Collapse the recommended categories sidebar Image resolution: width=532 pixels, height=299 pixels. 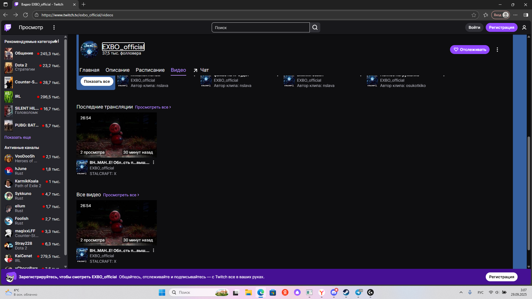point(57,41)
